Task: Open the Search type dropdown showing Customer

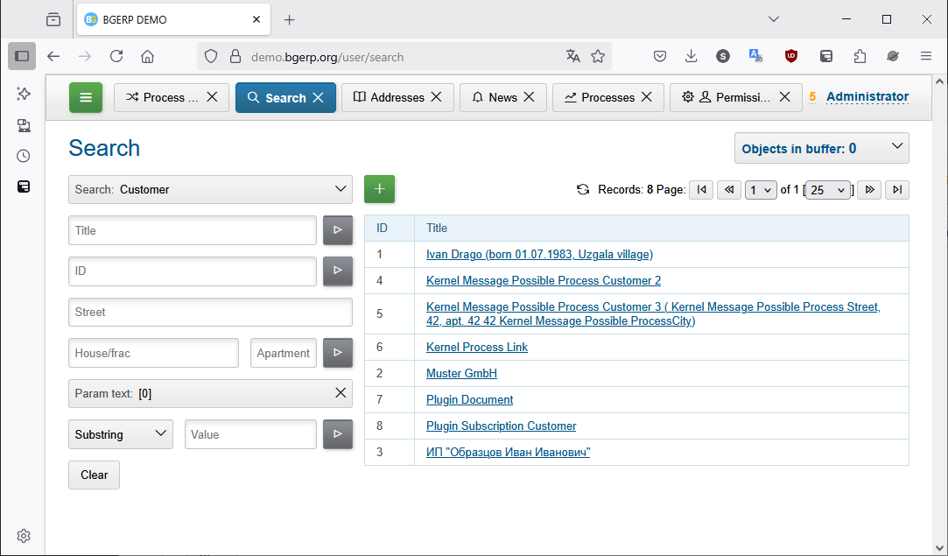Action: coord(210,189)
